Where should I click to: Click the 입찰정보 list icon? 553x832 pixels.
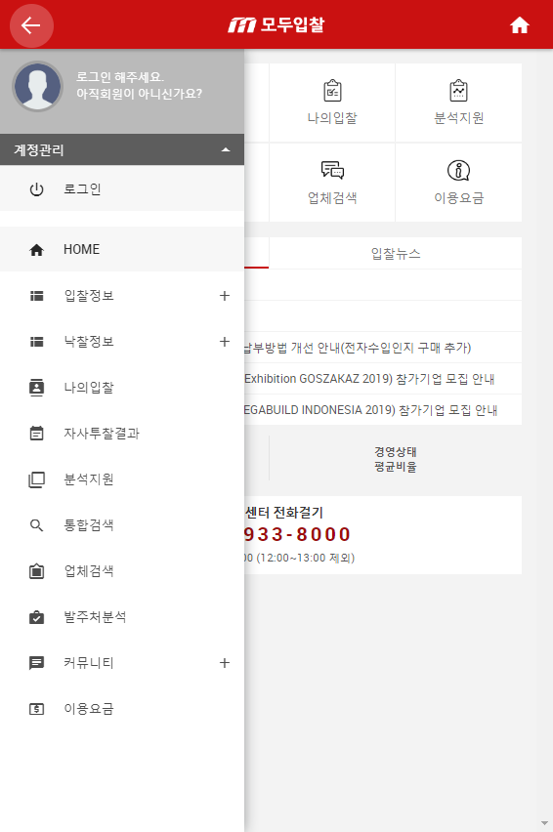pos(36,296)
